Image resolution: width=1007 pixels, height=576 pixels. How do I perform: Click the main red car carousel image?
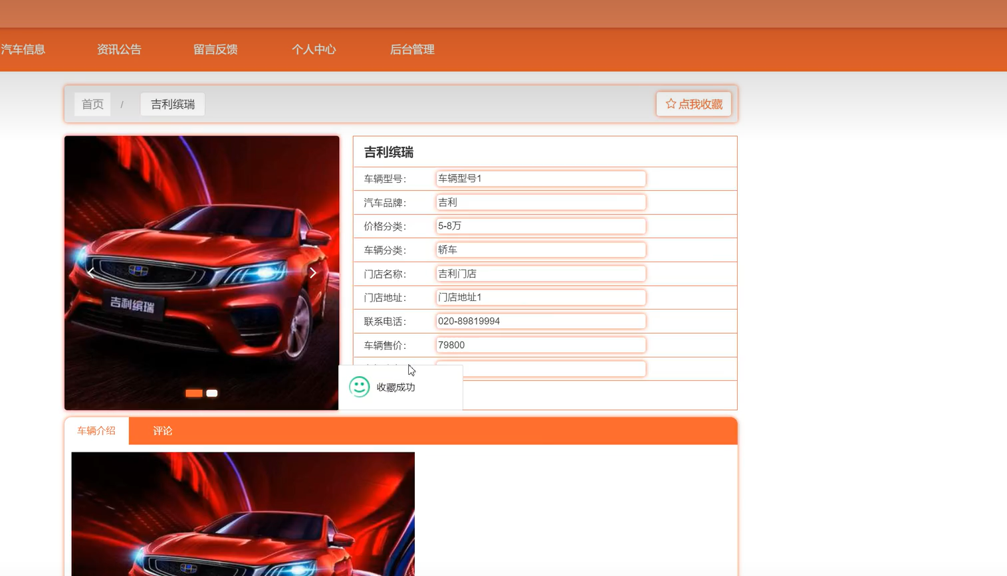point(201,273)
